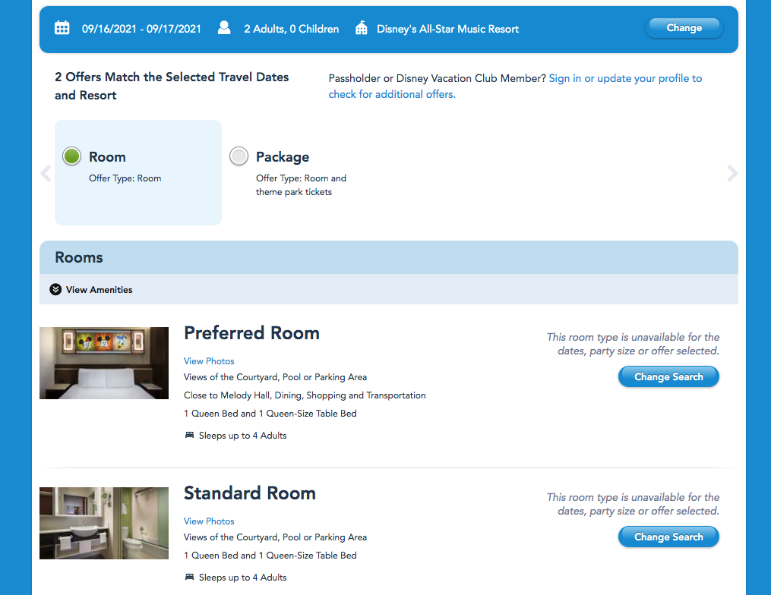This screenshot has width=771, height=595.
Task: Open View Photos for Preferred Room
Action: [x=209, y=361]
